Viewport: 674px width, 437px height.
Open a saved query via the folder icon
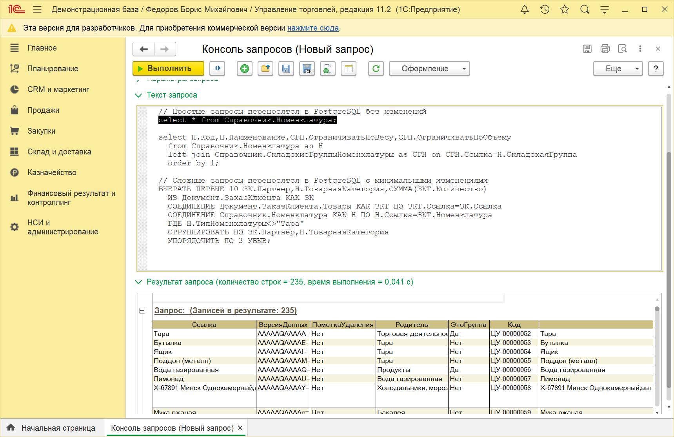265,69
